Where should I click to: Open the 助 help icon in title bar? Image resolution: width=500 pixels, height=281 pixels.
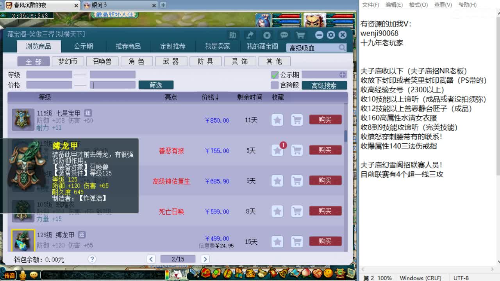pyautogui.click(x=232, y=35)
